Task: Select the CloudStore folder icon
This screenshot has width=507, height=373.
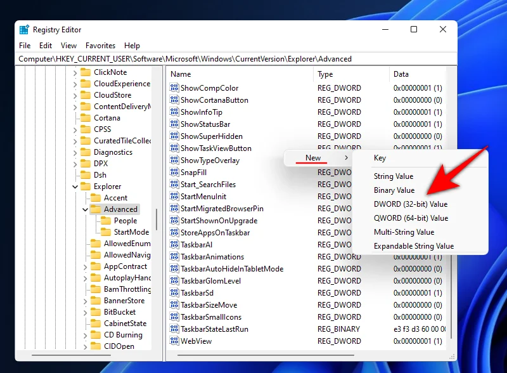Action: (86, 95)
